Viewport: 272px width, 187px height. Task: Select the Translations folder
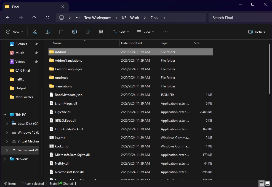coord(63,86)
